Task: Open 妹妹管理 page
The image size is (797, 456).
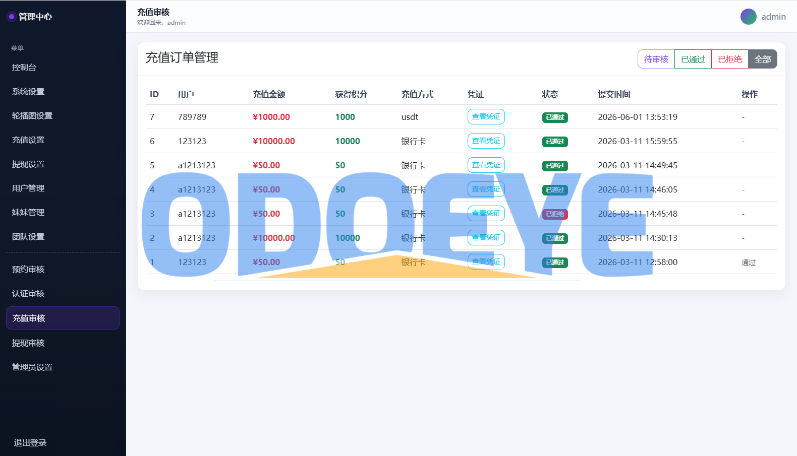Action: coord(63,213)
